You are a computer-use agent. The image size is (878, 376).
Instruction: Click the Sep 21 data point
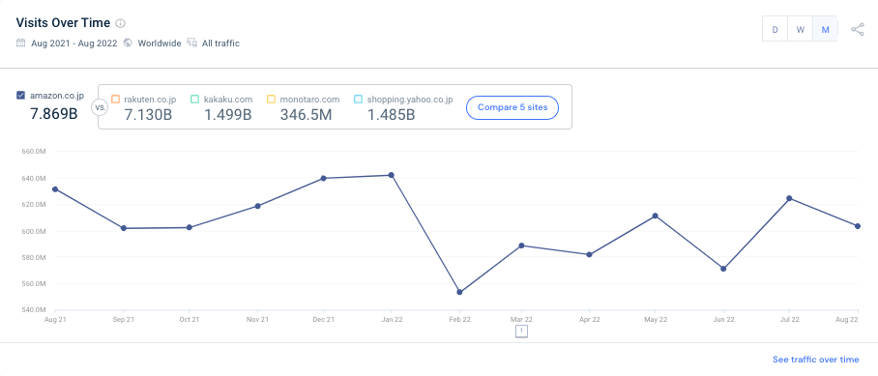pyautogui.click(x=123, y=228)
